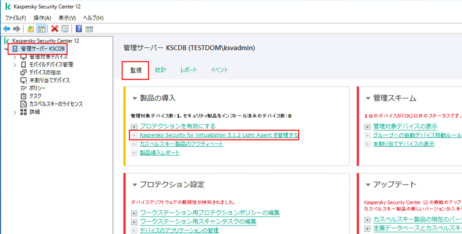Collapse the アップデート section
Viewport: 462px width, 234px height.
click(368, 185)
